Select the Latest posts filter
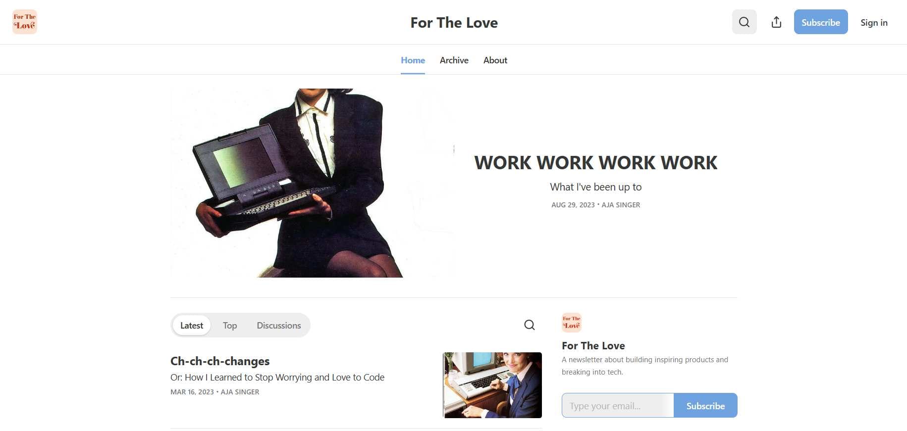This screenshot has height=431, width=907. [192, 325]
